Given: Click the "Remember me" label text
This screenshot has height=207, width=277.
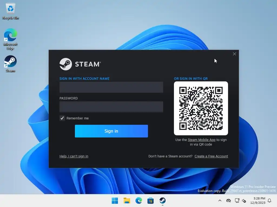Looking at the screenshot, I should click(78, 118).
